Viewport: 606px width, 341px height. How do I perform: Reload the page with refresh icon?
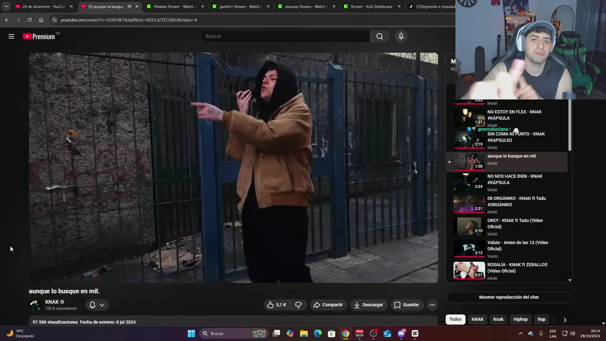pyautogui.click(x=29, y=20)
